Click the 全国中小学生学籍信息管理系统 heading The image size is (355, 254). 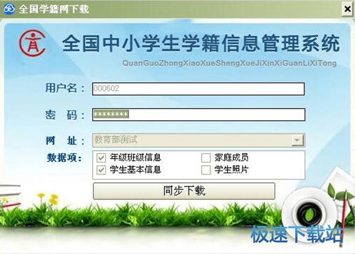click(x=201, y=43)
